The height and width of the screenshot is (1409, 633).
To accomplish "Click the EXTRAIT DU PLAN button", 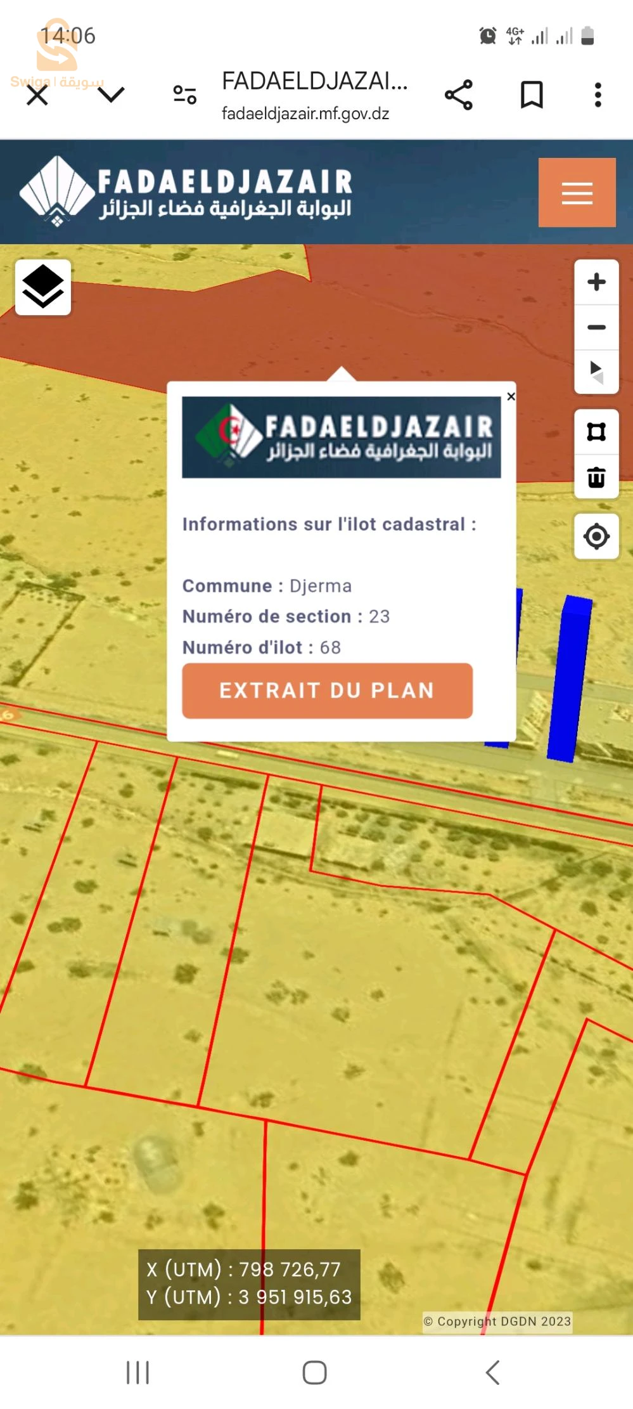I will 327,691.
